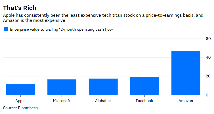Click the "Alphabet" x-axis label
Viewport: 214px width, 114px height.
103,101
